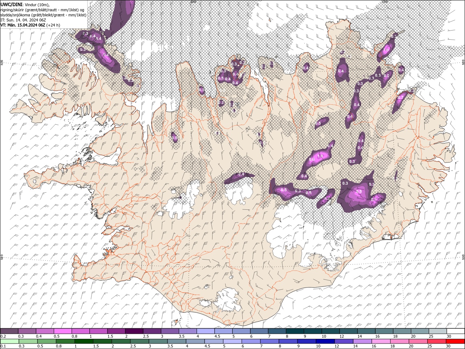Select the darkest purple snow swatch labeled 2

pyautogui.click(x=134, y=331)
